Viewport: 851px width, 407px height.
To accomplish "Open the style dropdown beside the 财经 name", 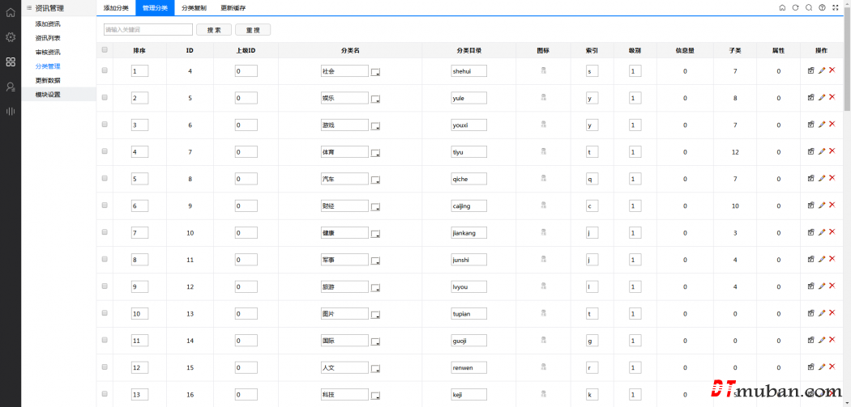I will tap(375, 207).
